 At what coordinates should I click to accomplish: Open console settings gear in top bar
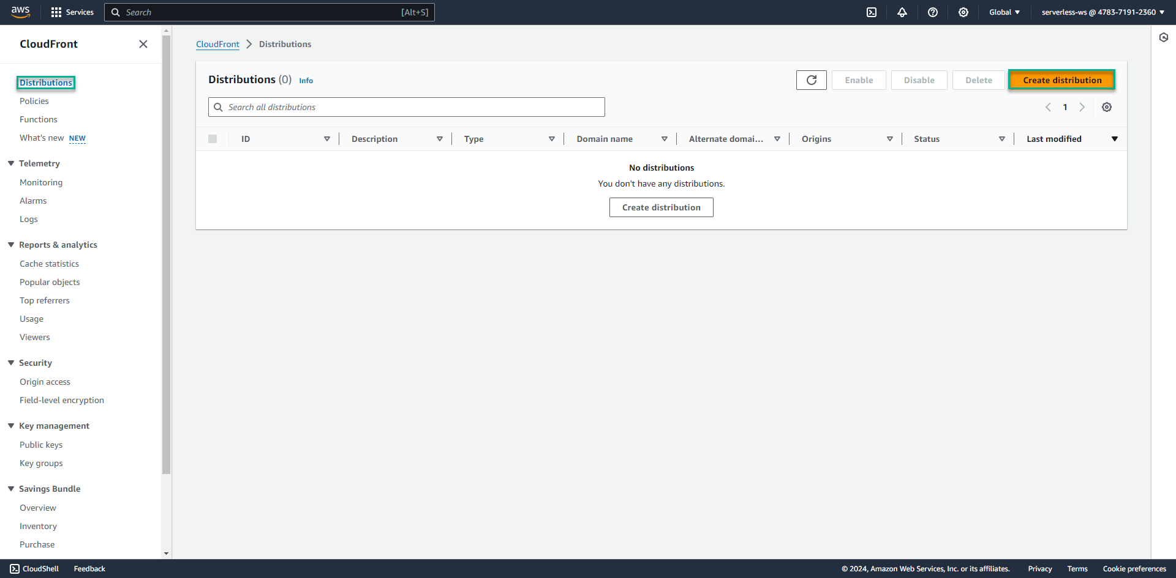(963, 12)
